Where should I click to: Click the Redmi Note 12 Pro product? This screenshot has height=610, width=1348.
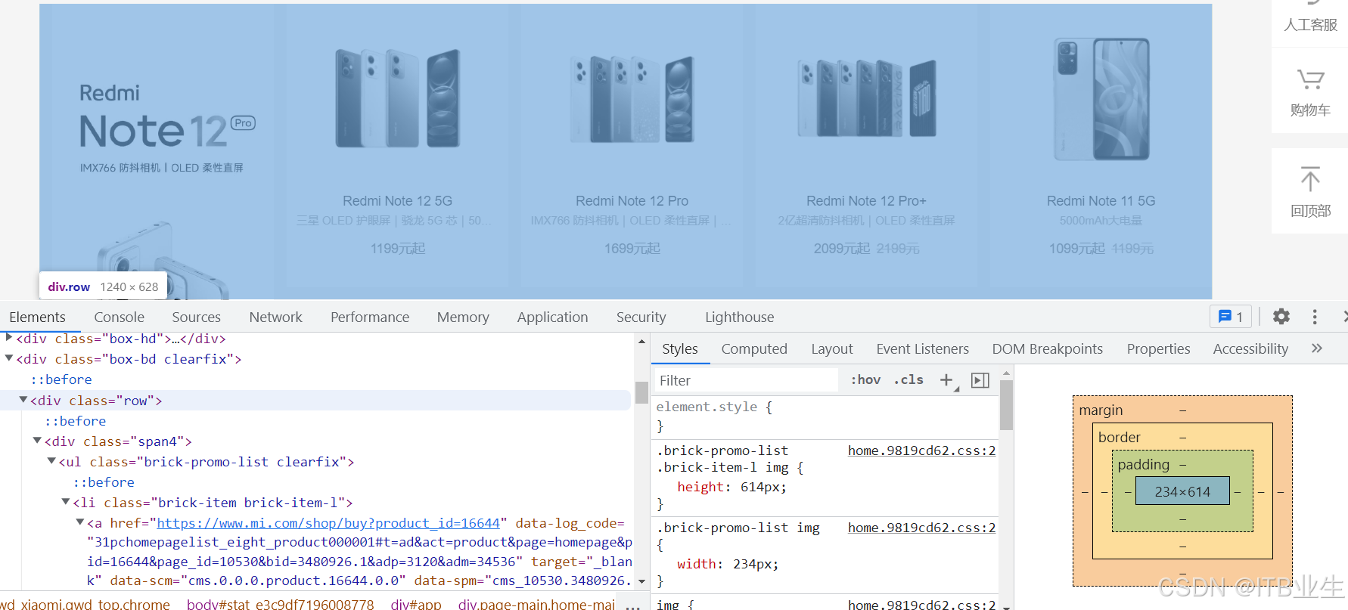click(x=632, y=147)
